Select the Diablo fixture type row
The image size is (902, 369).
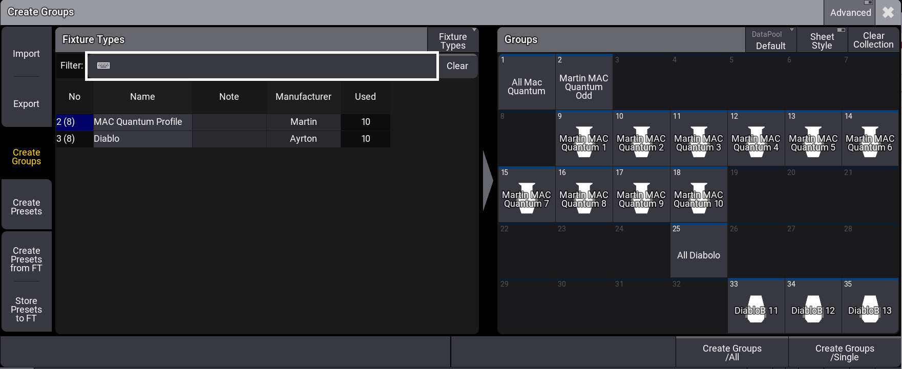142,139
